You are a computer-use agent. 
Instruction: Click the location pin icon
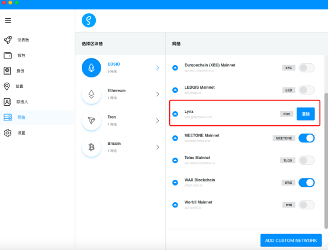click(x=7, y=86)
